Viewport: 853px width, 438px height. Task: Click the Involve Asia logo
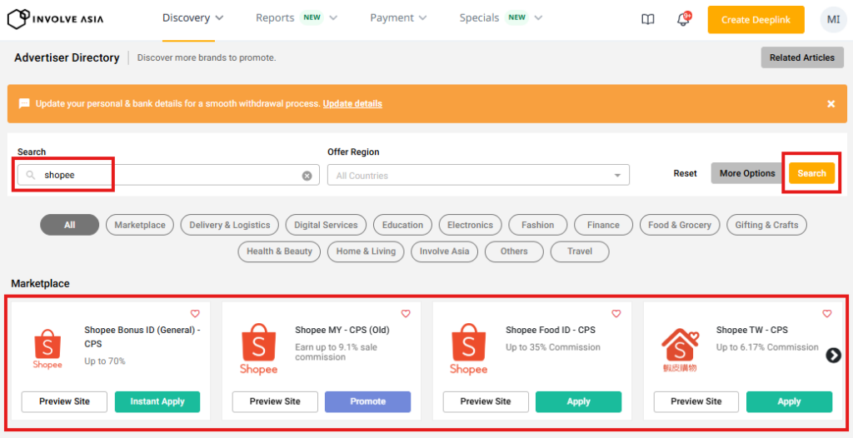(x=56, y=17)
